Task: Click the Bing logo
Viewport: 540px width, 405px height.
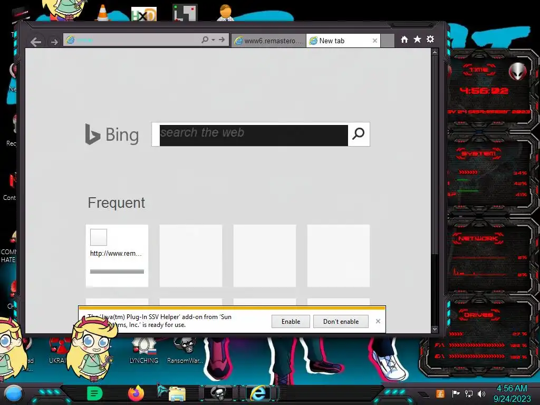Action: tap(112, 134)
